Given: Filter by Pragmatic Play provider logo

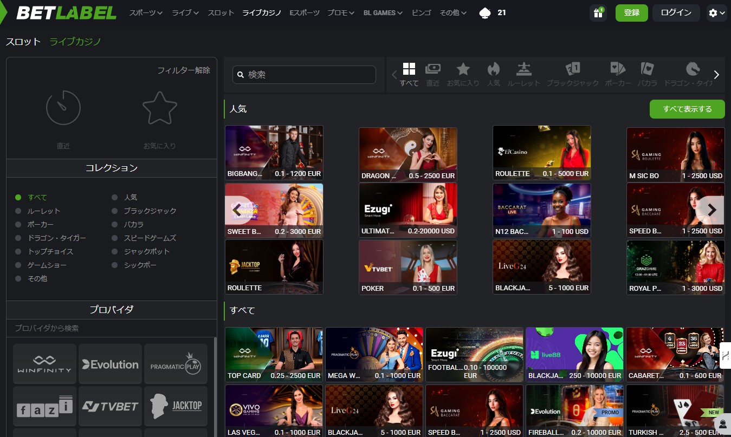Looking at the screenshot, I should click(x=176, y=364).
